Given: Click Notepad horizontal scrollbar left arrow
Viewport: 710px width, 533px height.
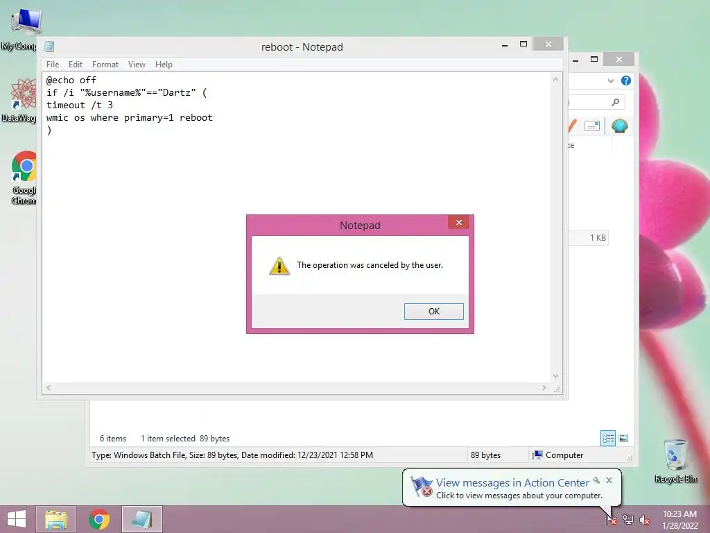Looking at the screenshot, I should point(49,387).
